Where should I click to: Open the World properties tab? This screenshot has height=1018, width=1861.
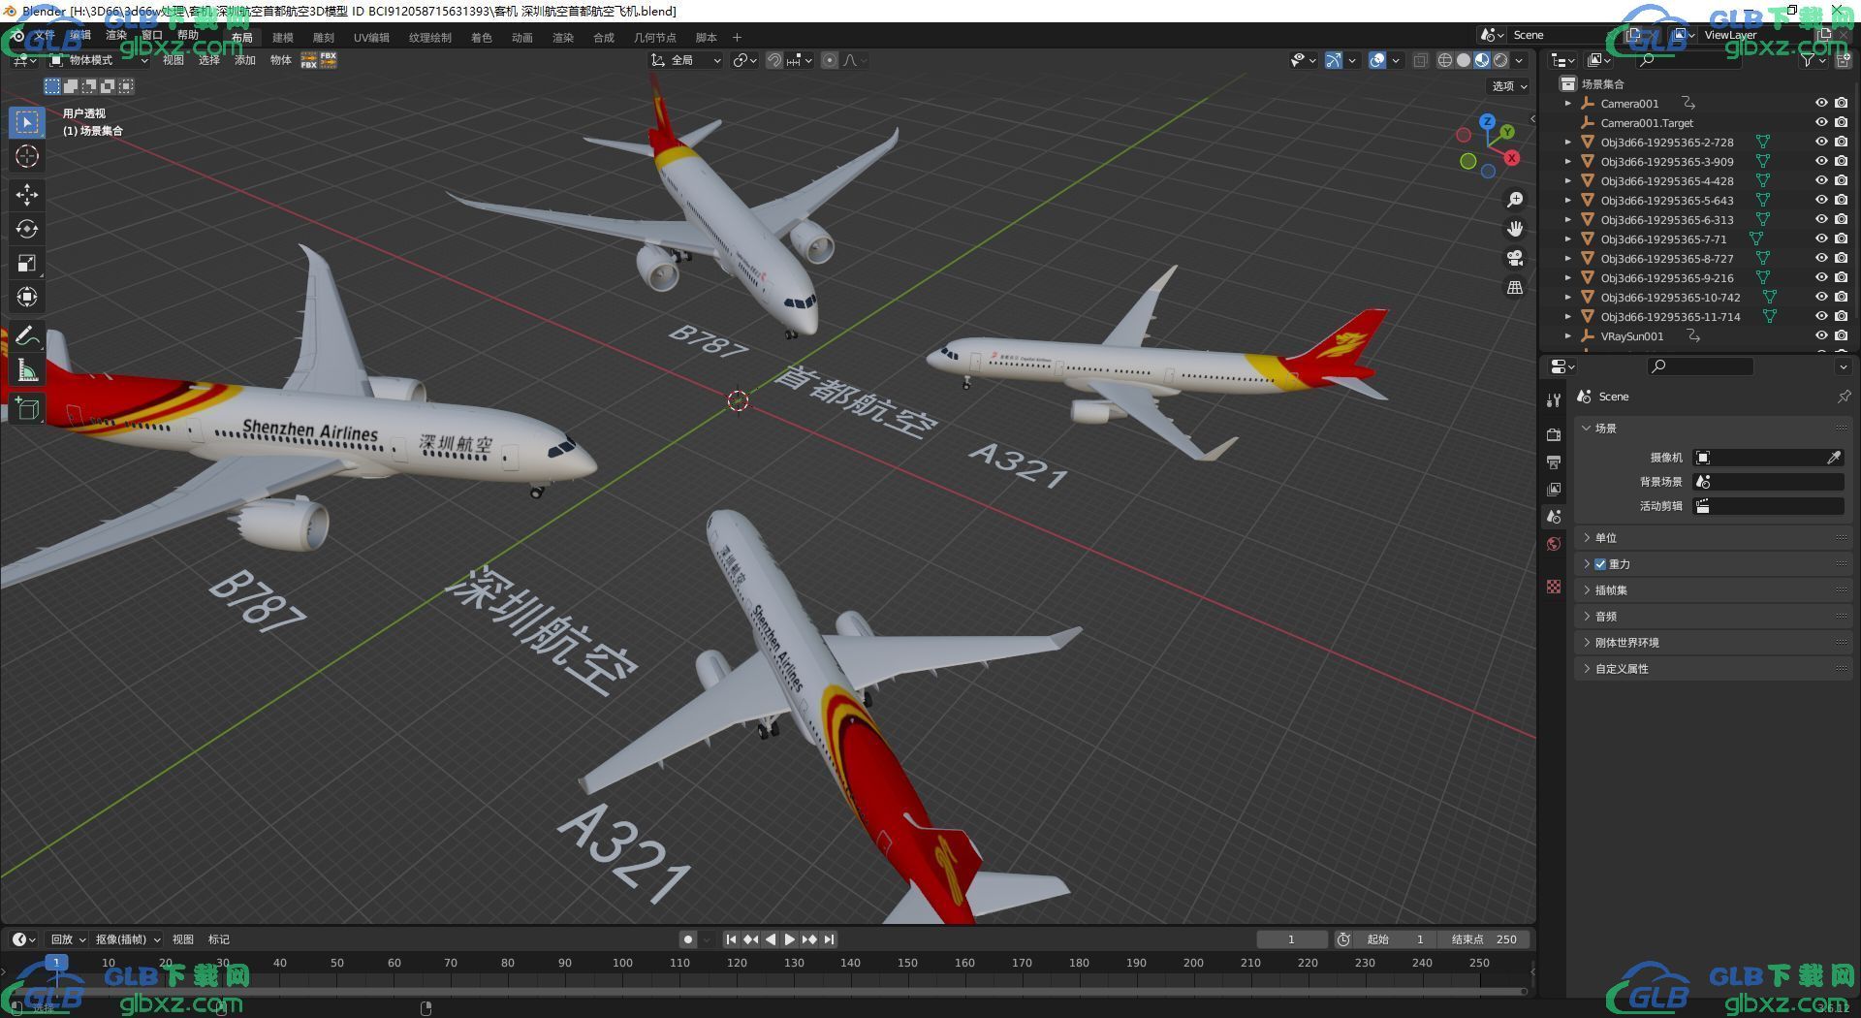click(1554, 544)
